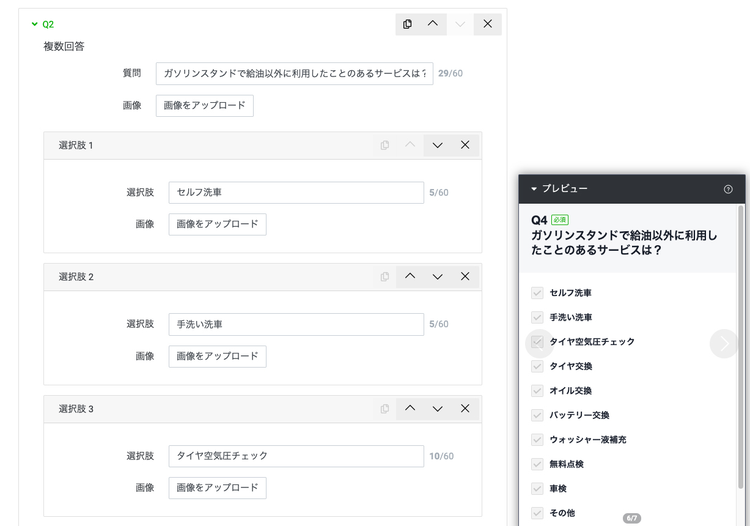Toggle オイル交換 checkbox in preview
Viewport: 750px width, 526px height.
[537, 391]
